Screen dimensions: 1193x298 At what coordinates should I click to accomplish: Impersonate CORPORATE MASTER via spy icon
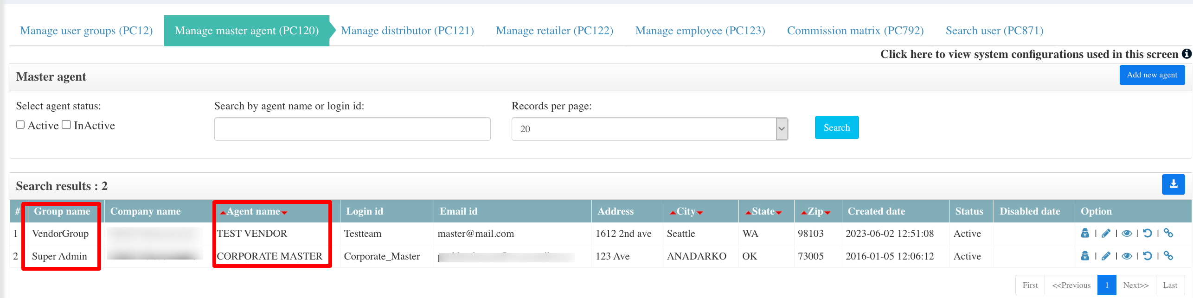pos(1085,256)
